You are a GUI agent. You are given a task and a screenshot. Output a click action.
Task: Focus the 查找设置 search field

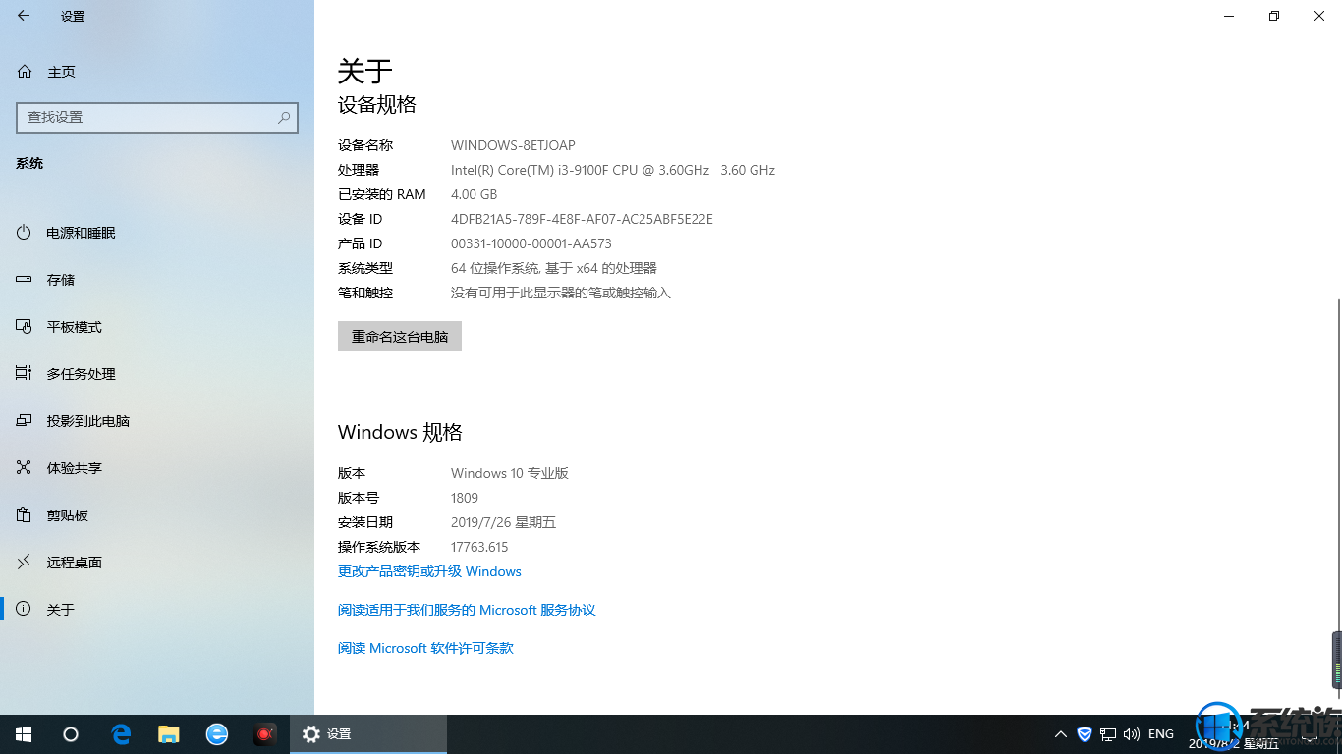[x=157, y=117]
